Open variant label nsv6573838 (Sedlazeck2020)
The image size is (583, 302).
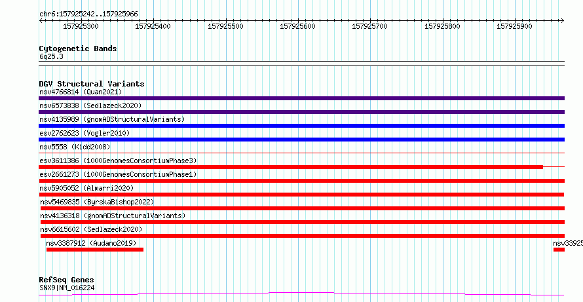(x=90, y=105)
